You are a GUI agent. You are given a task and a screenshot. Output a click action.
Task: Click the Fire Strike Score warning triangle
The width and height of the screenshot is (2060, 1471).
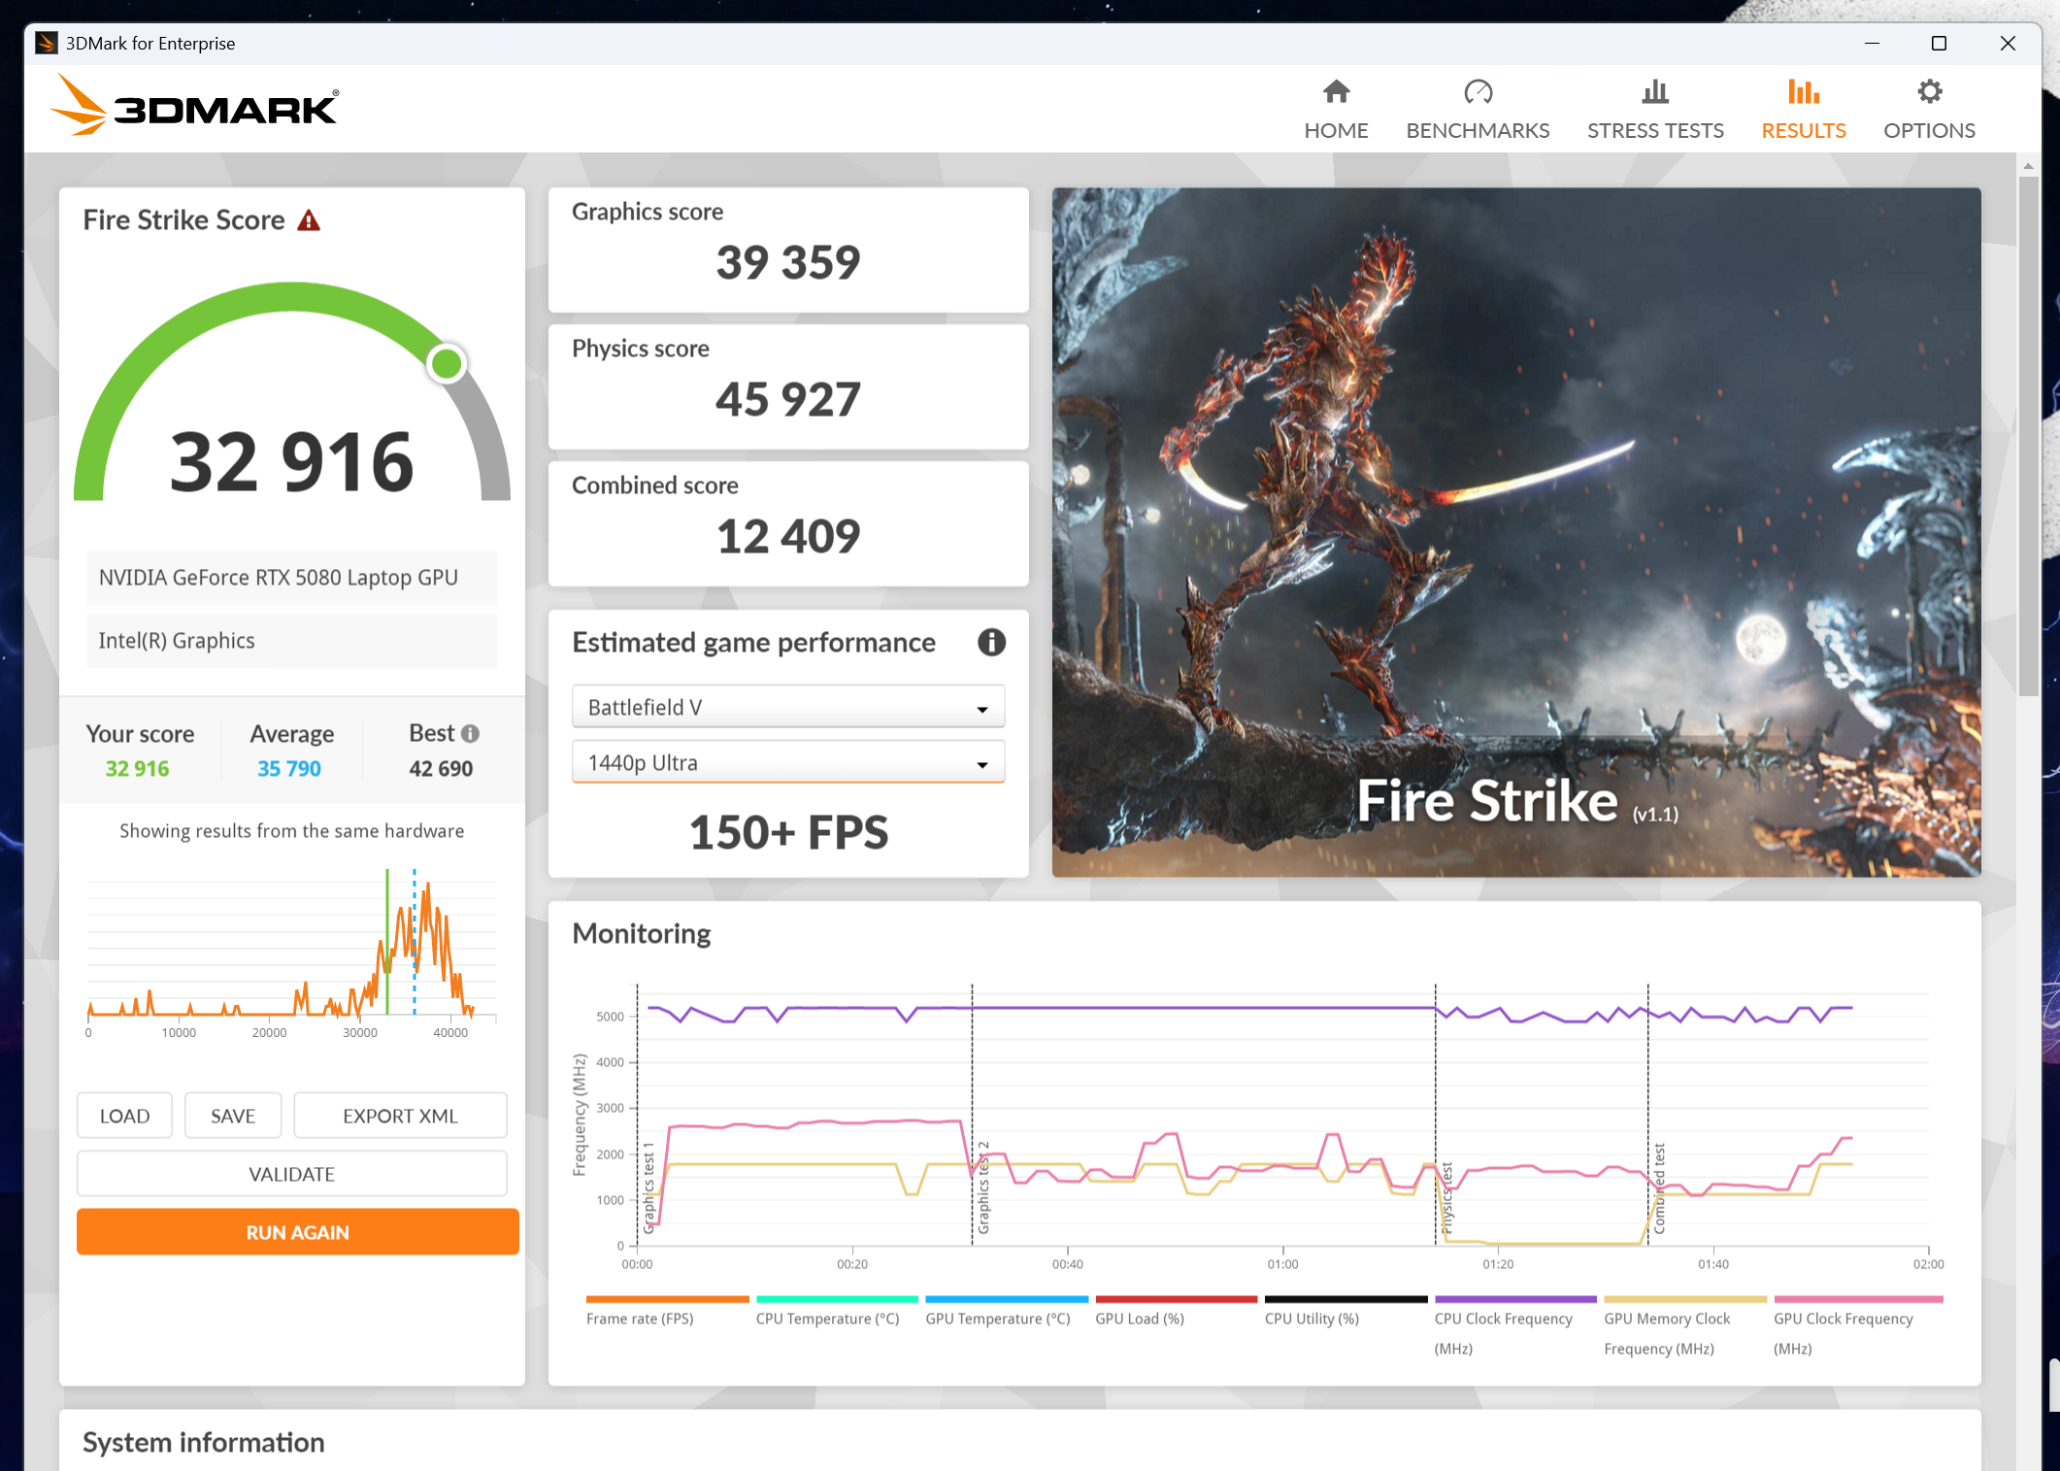pos(309,220)
